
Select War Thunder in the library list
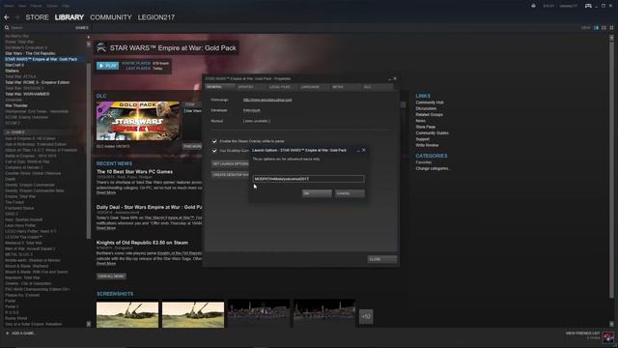click(16, 105)
